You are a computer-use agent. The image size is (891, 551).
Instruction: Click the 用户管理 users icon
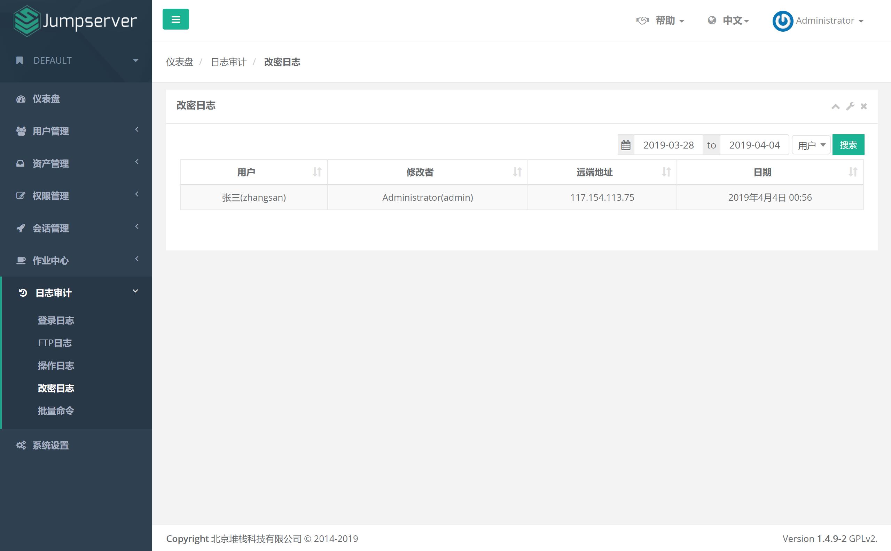[x=21, y=131]
